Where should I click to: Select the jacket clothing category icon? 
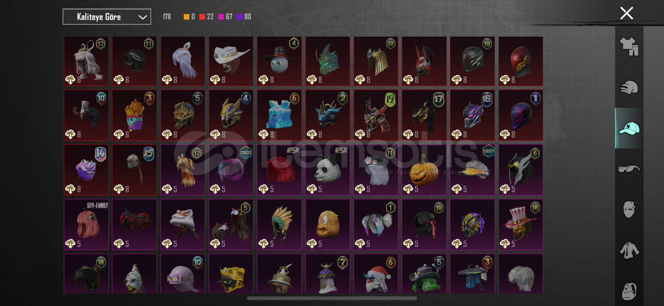point(629,251)
